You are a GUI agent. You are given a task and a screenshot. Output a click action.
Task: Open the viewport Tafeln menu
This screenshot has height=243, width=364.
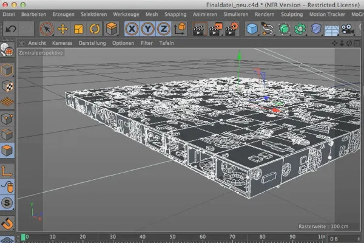tap(166, 43)
